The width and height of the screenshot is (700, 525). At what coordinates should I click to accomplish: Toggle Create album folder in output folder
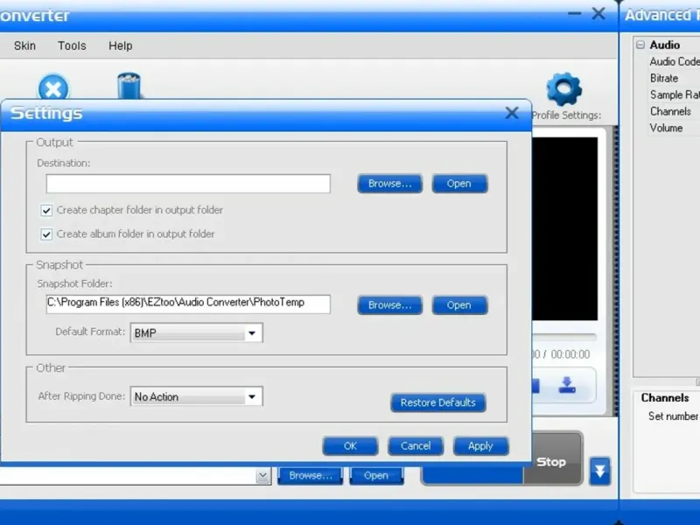coord(46,234)
